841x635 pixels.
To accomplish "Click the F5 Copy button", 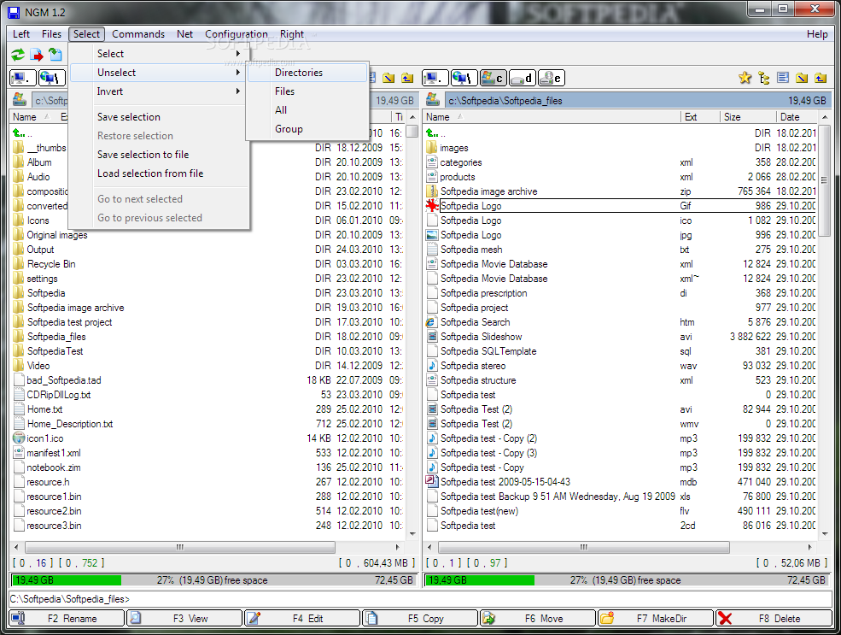I will 420,619.
